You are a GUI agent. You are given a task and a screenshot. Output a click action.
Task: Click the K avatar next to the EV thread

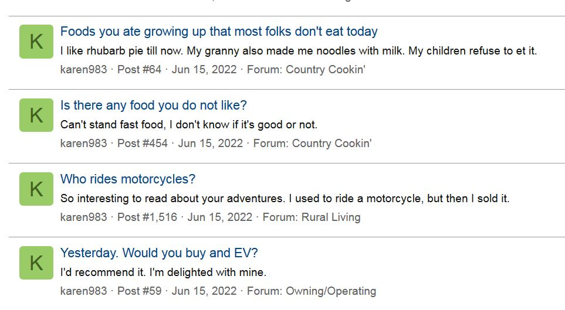[x=36, y=263]
